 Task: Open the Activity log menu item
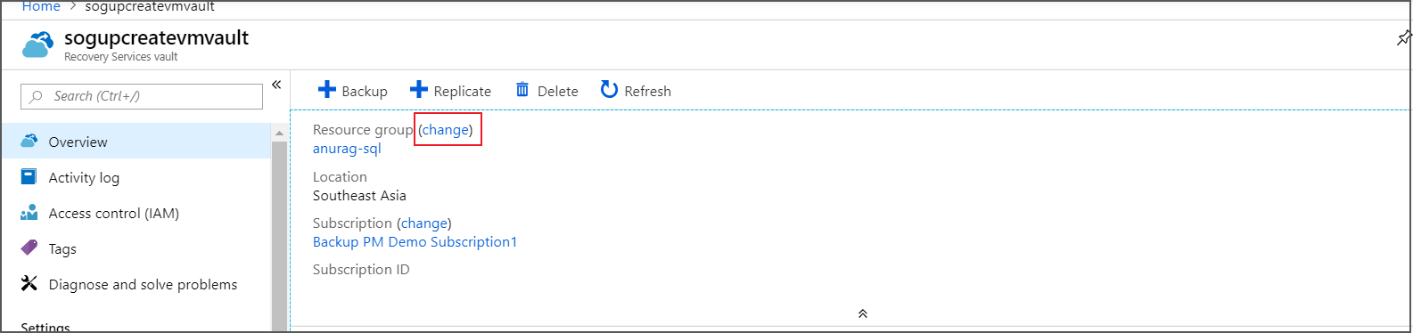point(136,177)
